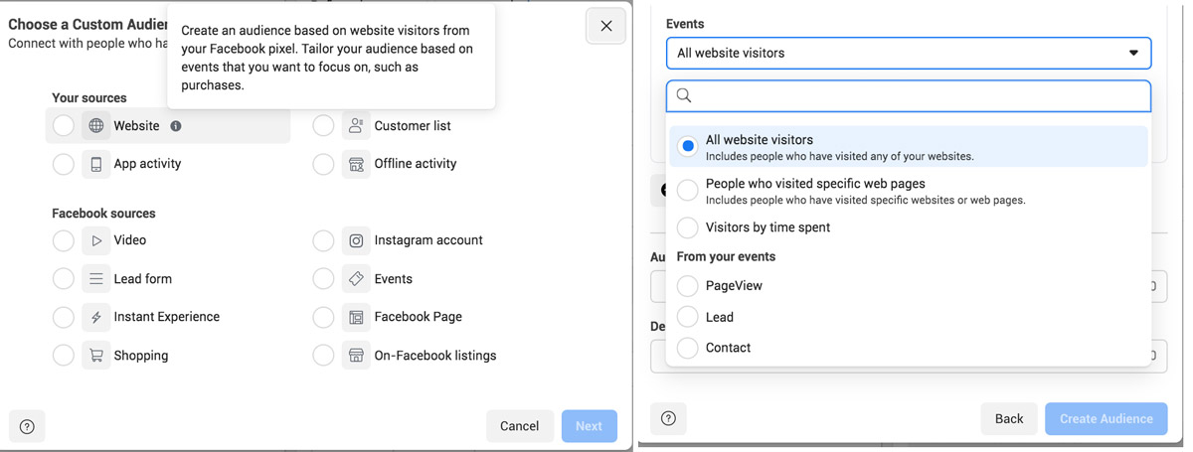The image size is (1193, 452).
Task: Click the Instant Experience lightning icon
Action: point(95,317)
